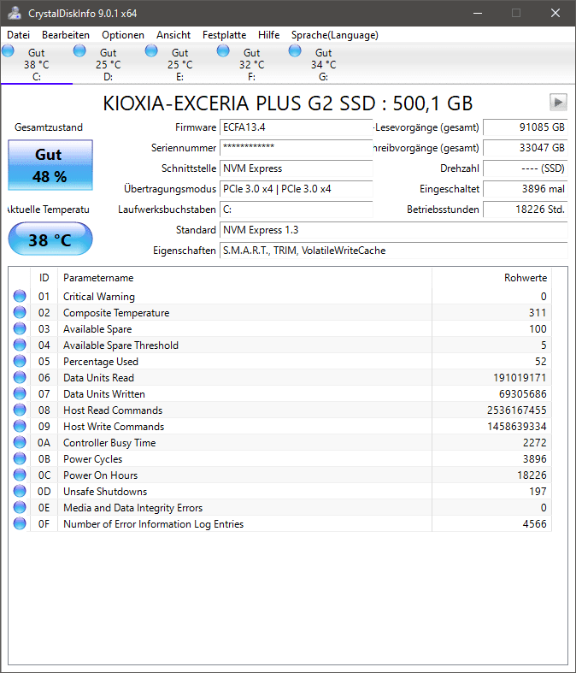This screenshot has height=673, width=576.
Task: Select drive G: health status circle
Action: pyautogui.click(x=295, y=51)
